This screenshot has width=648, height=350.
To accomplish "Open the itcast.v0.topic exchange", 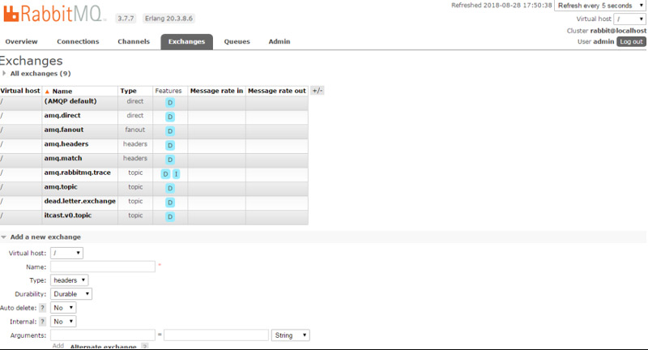I will (68, 216).
